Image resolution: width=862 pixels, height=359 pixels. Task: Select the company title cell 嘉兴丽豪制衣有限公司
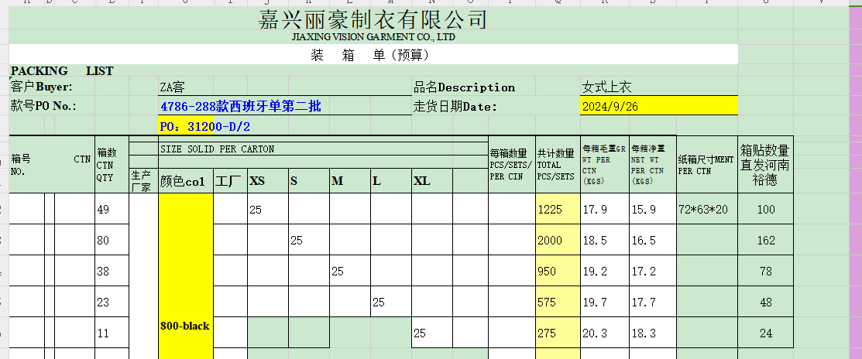click(x=373, y=20)
